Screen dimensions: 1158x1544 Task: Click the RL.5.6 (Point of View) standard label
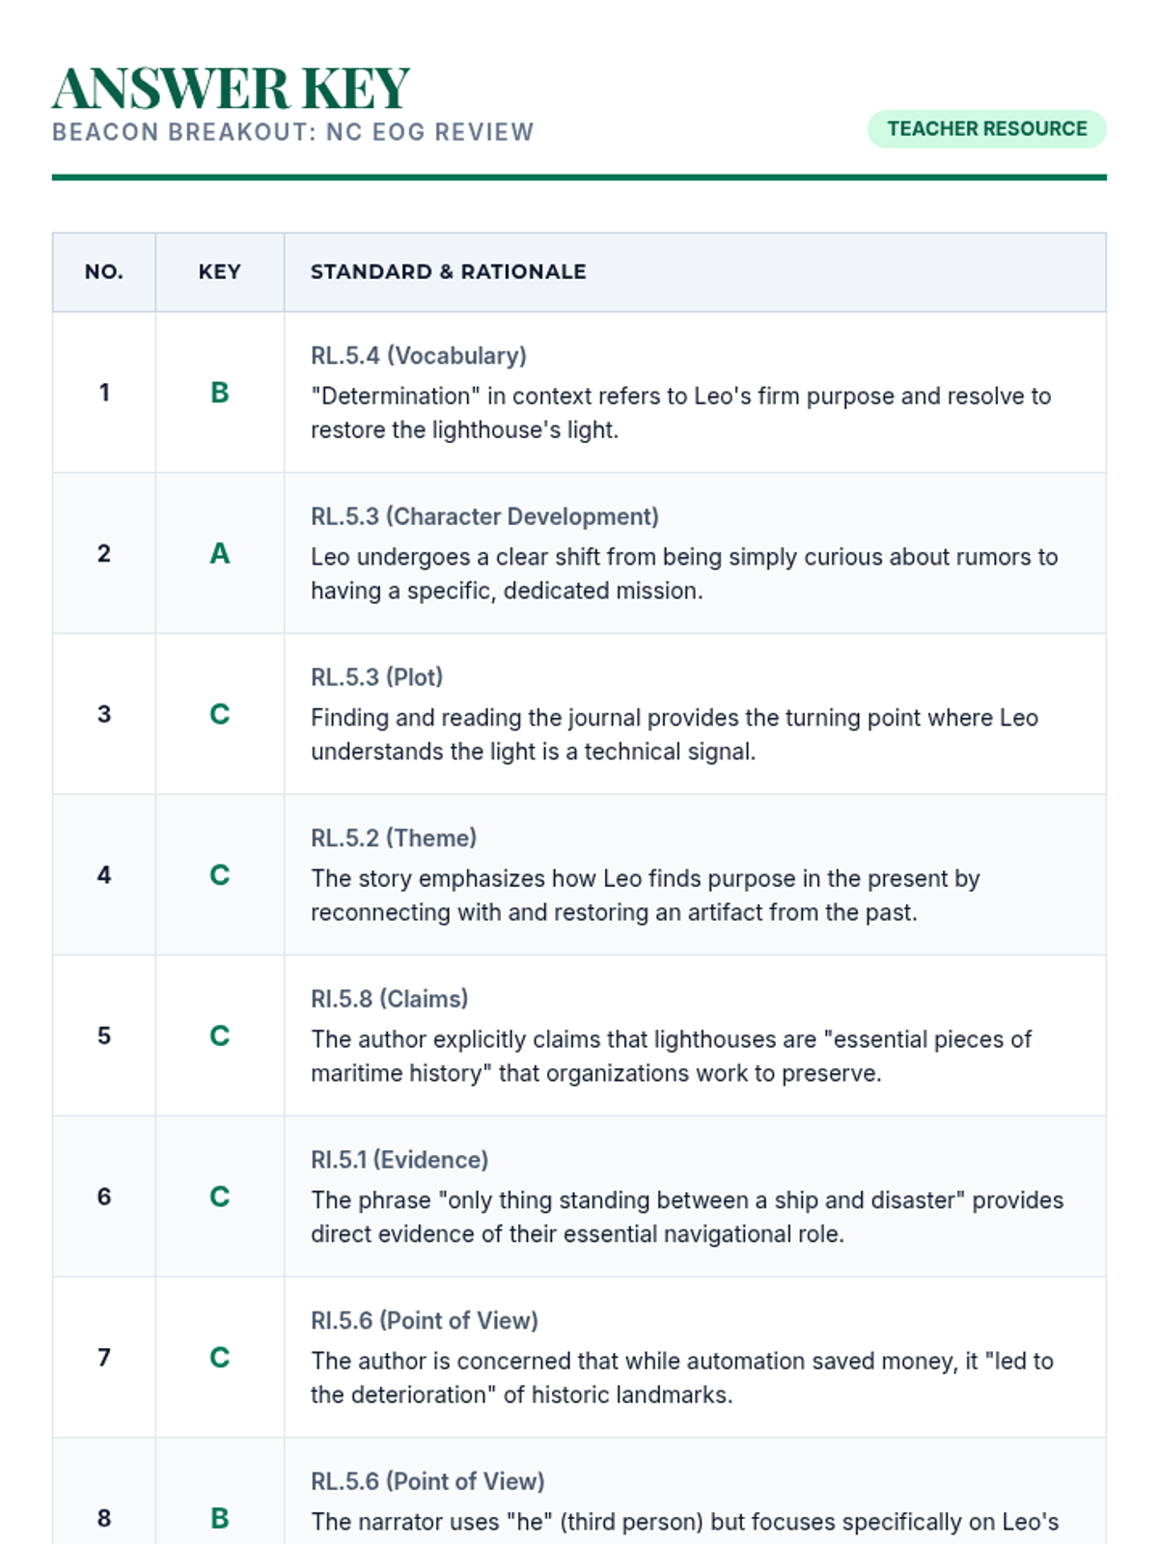coord(427,1482)
